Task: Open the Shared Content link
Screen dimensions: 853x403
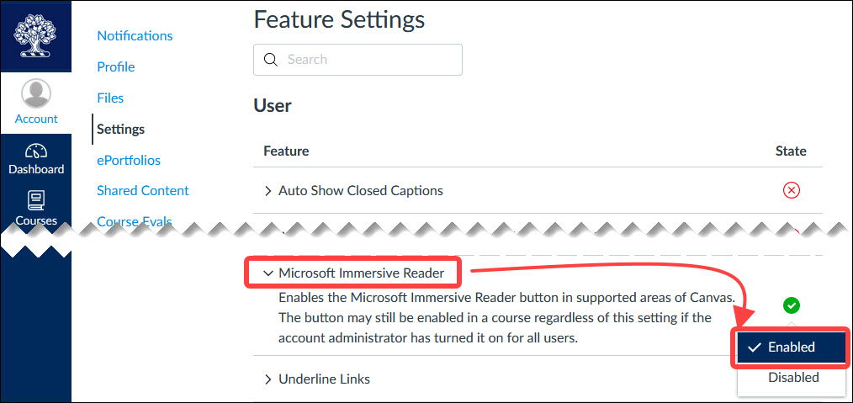Action: [142, 191]
